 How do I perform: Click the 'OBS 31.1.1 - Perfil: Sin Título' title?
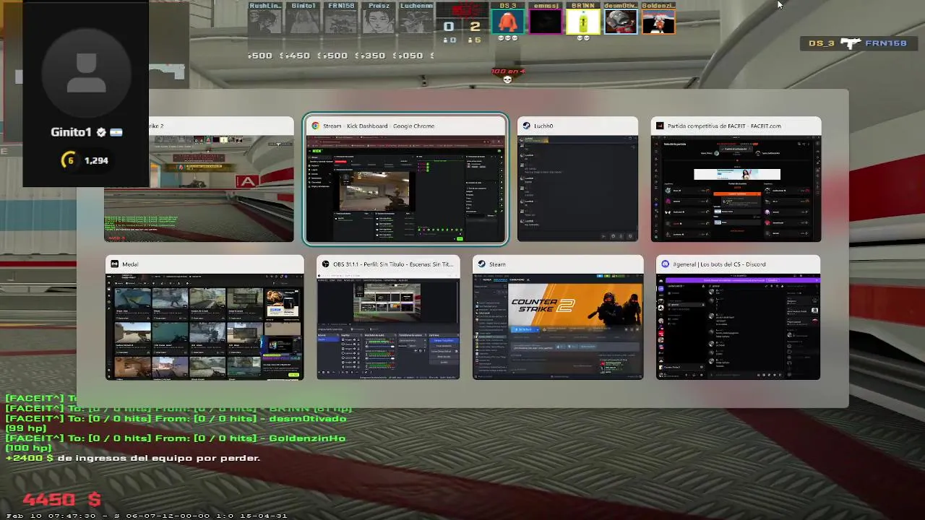tap(393, 264)
